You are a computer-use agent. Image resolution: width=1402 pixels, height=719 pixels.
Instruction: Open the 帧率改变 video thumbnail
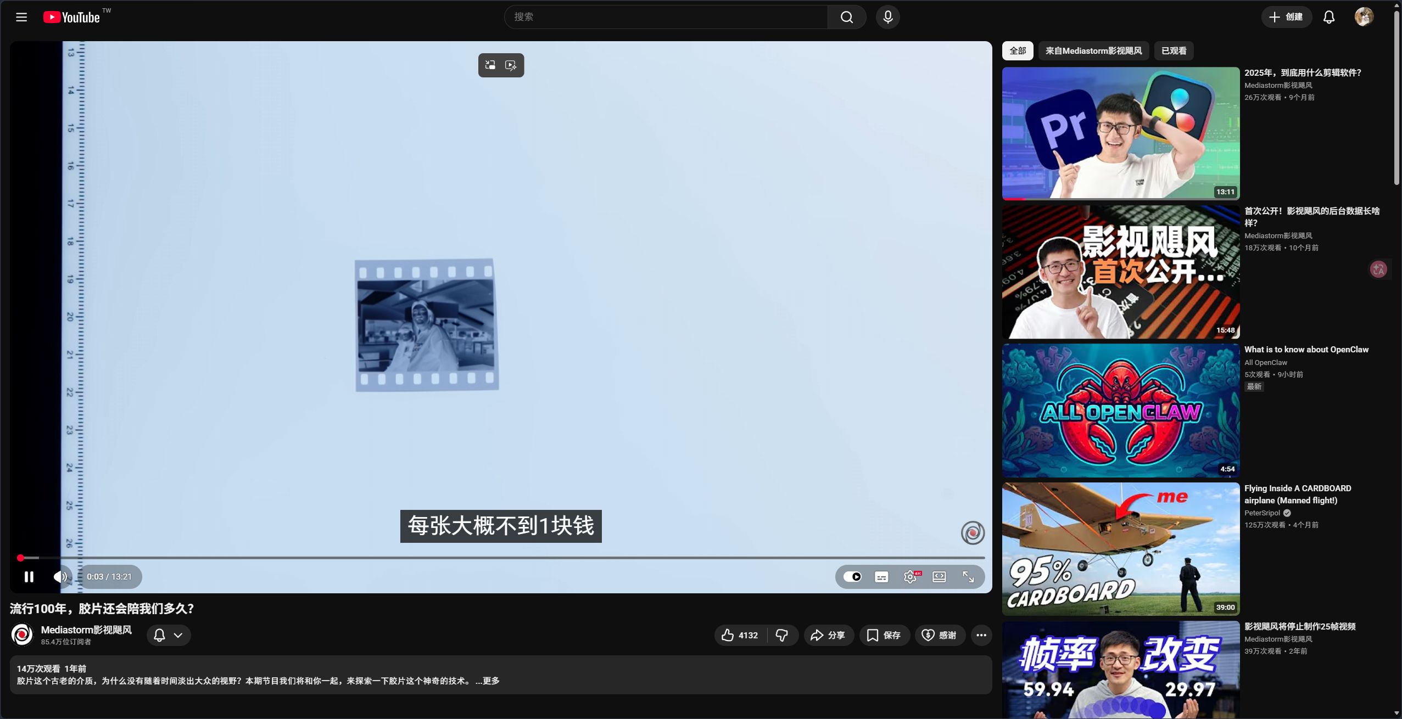tap(1121, 670)
